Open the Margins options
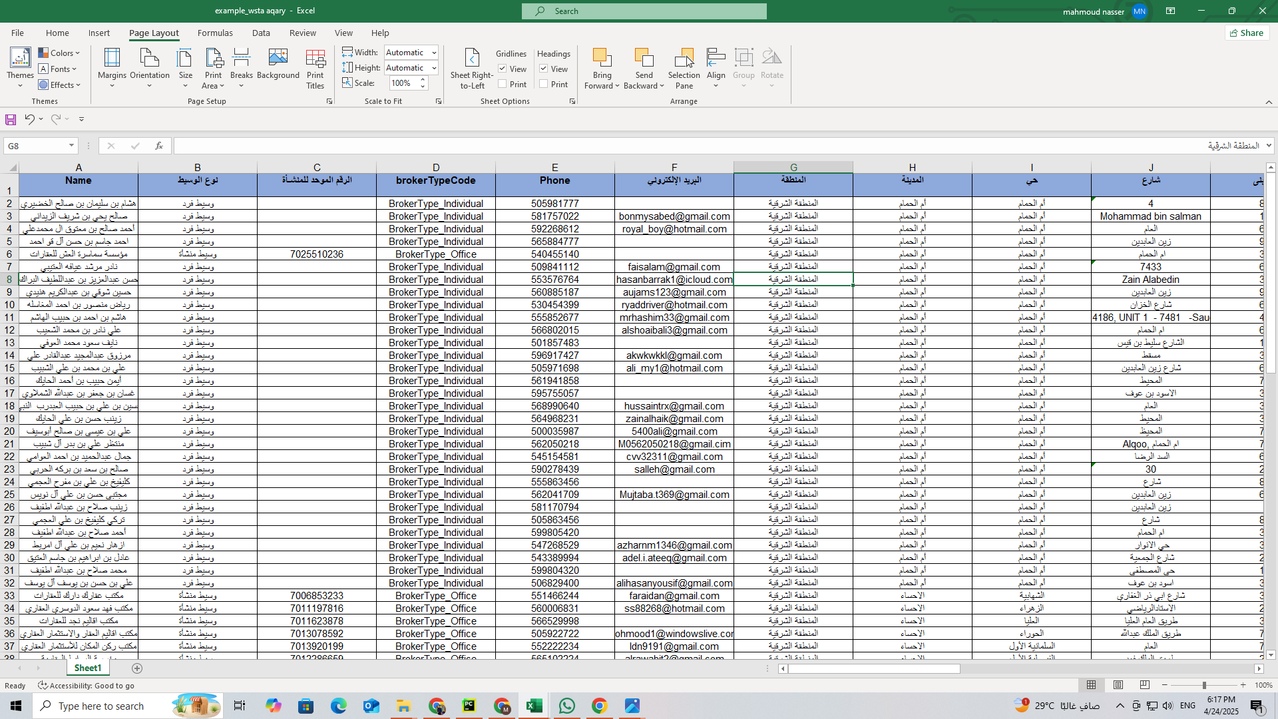The height and width of the screenshot is (719, 1278). point(112,67)
